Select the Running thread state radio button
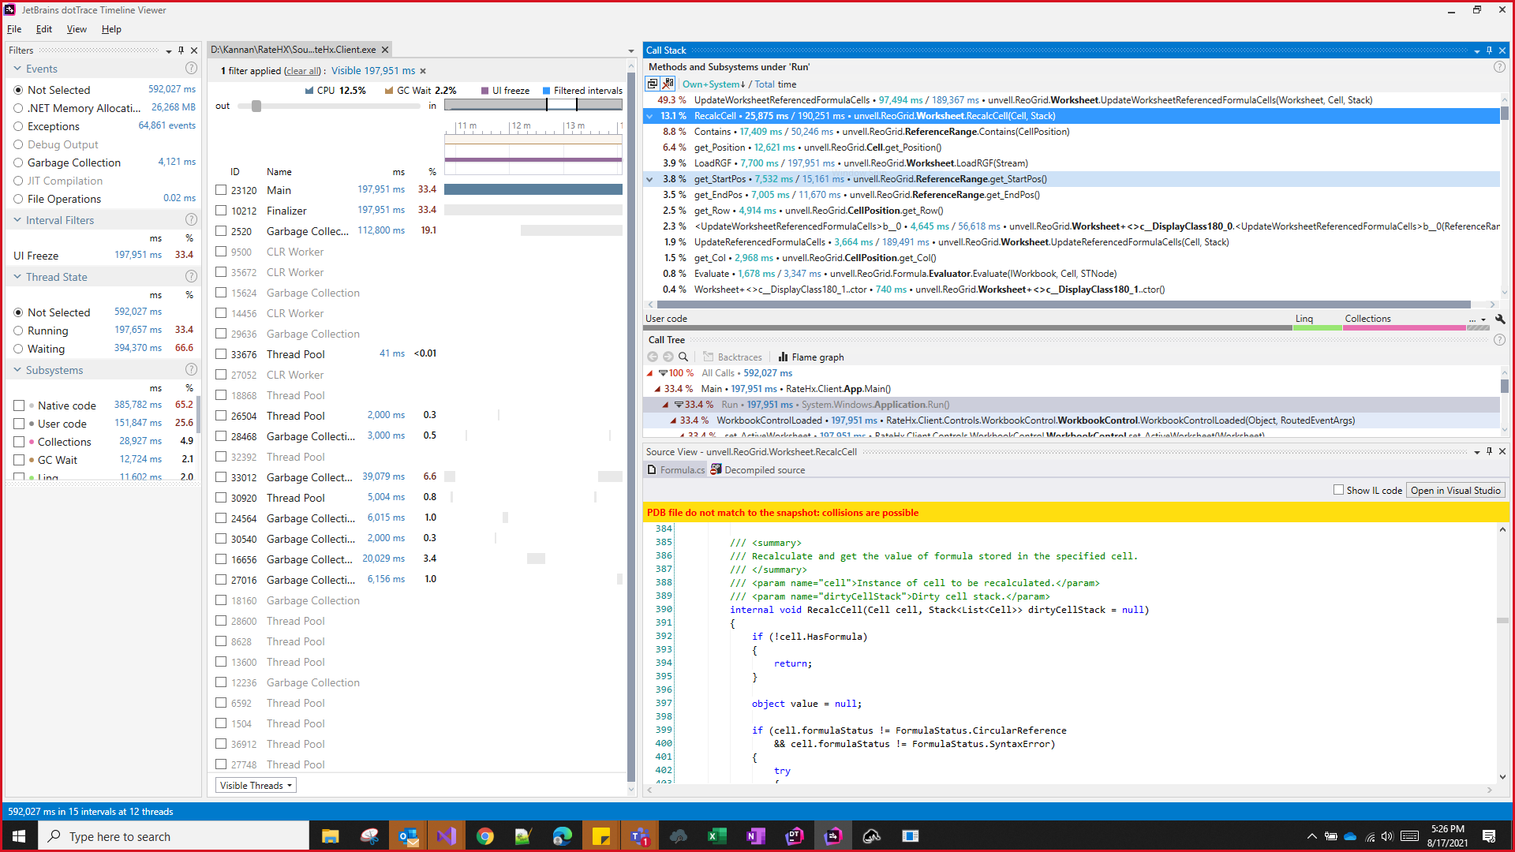 (x=19, y=331)
